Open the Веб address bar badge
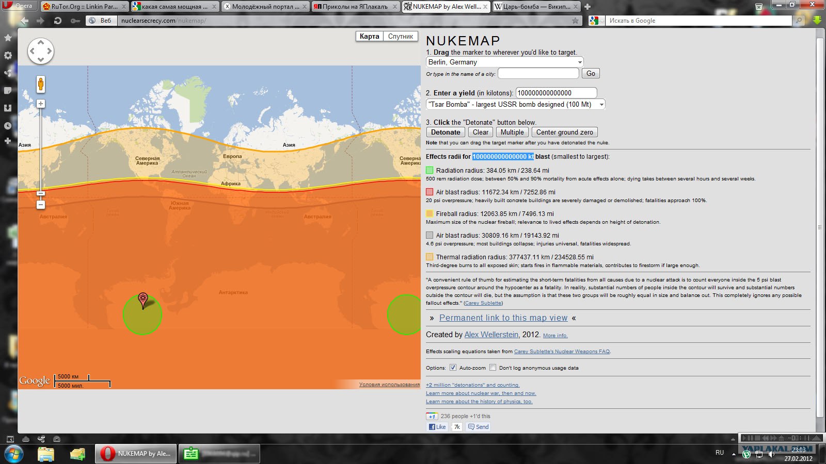 pos(101,21)
